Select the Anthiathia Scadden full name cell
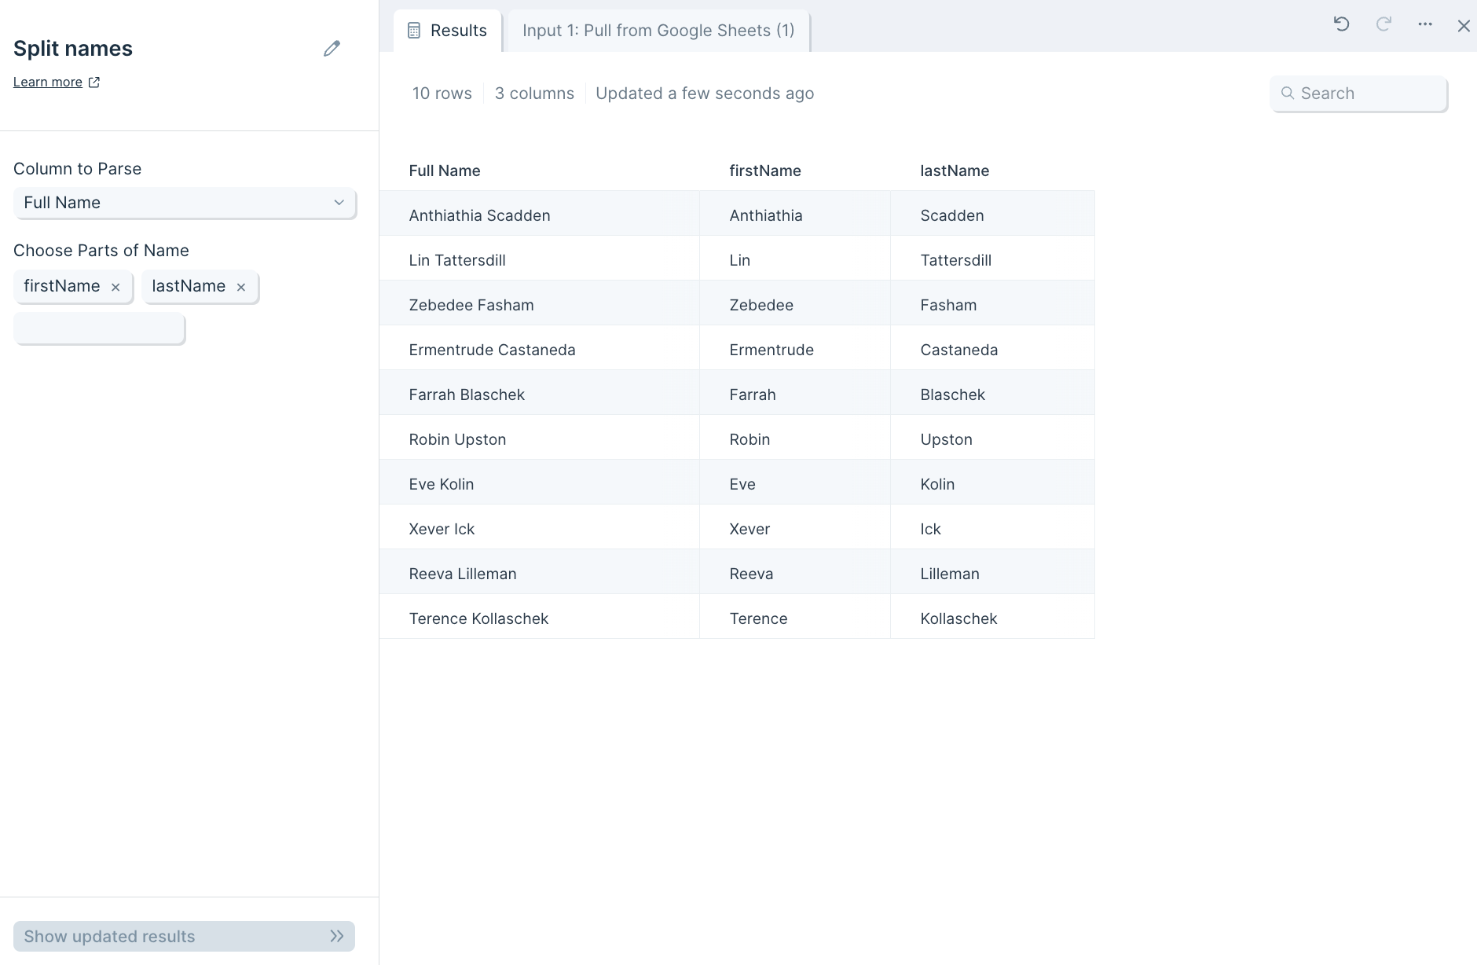Viewport: 1477px width, 965px height. click(539, 214)
